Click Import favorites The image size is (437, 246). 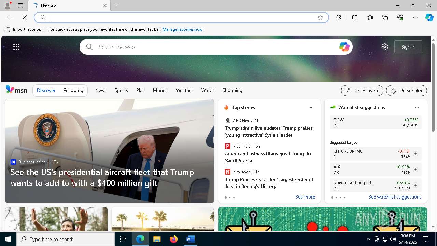pyautogui.click(x=23, y=29)
